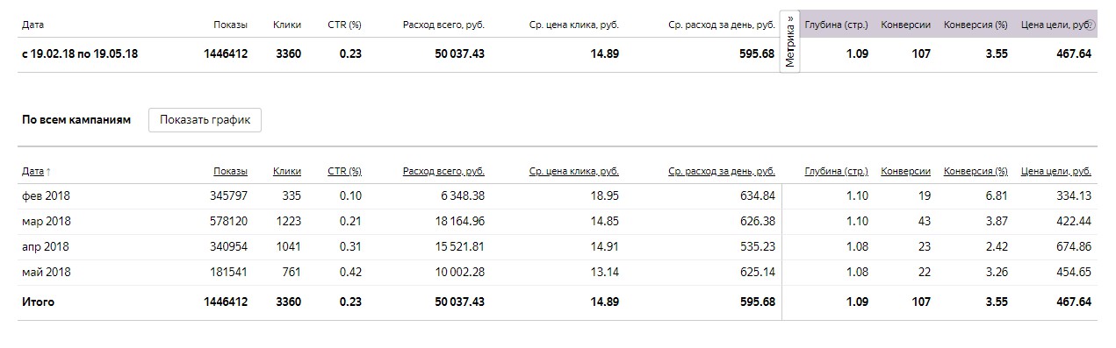Click the sort arrow next to Дата header
The image size is (1116, 348).
pos(47,172)
